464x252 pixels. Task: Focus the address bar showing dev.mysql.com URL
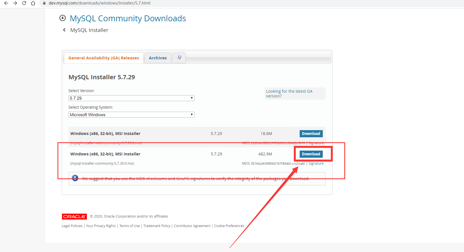[100, 3]
